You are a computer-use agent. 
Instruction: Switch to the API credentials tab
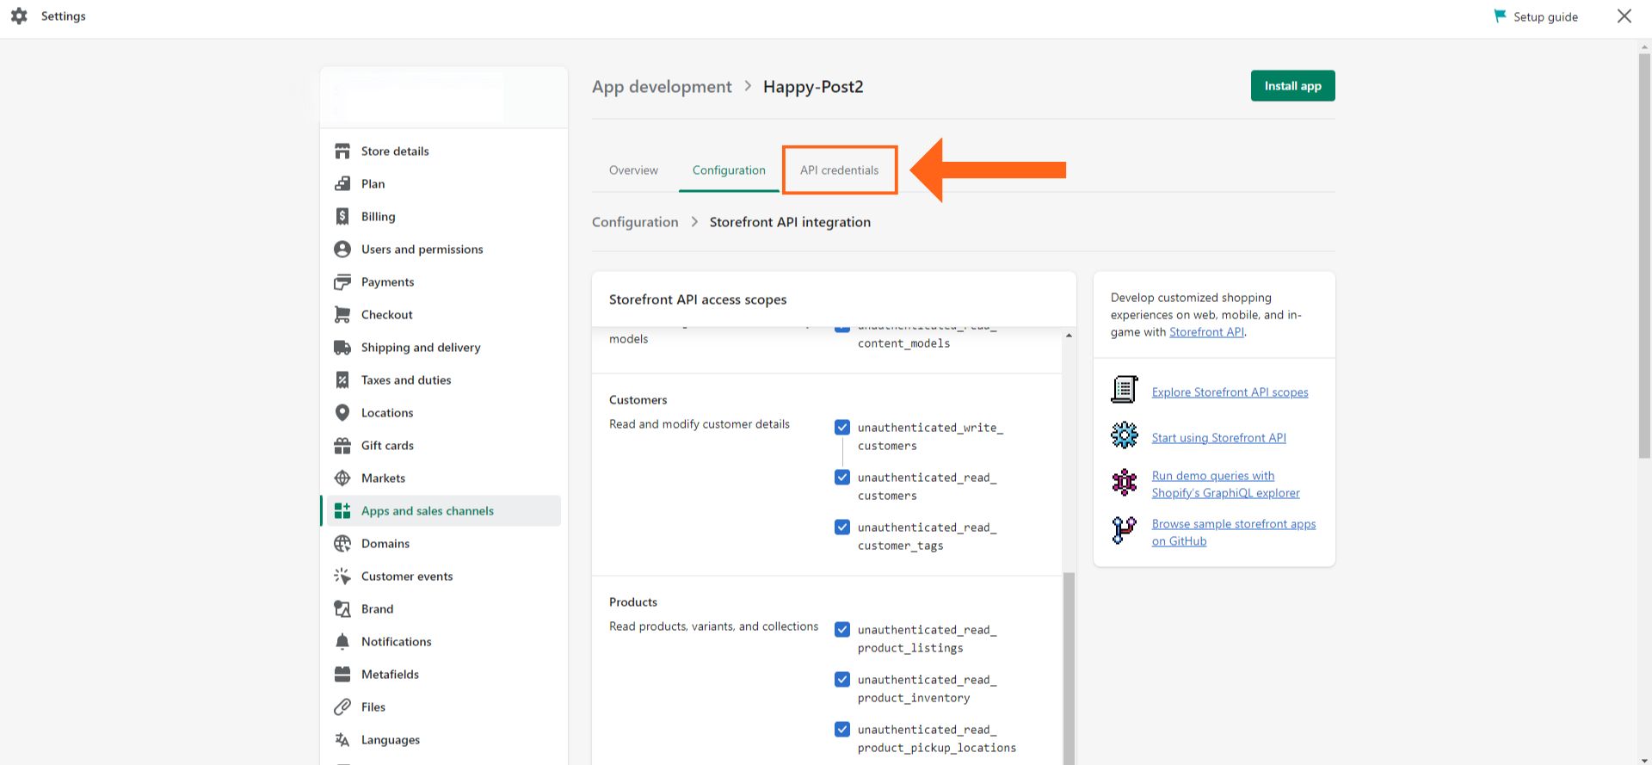pyautogui.click(x=839, y=170)
